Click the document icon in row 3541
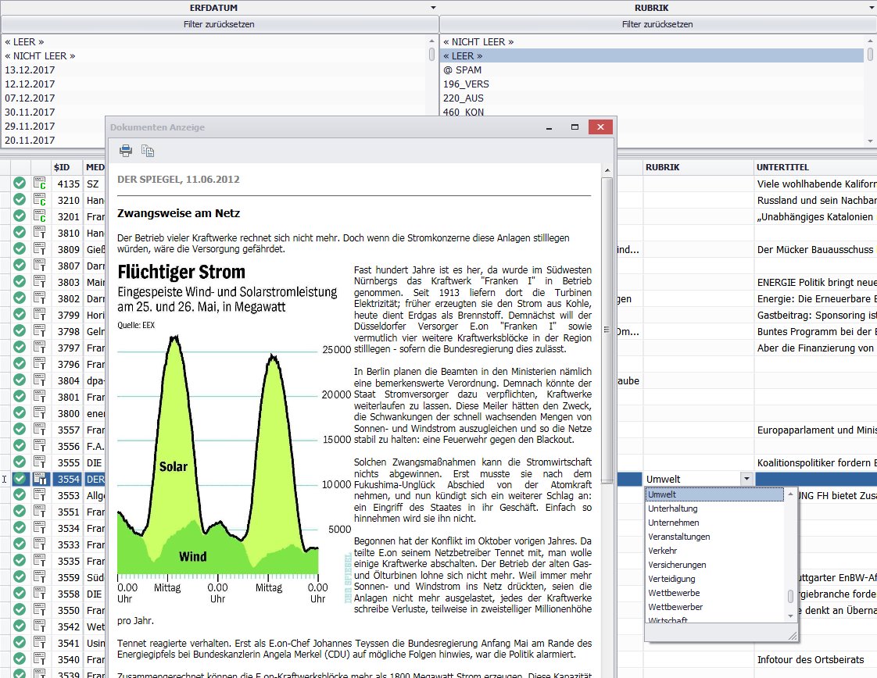Screen dimensions: 877x678 (40, 642)
